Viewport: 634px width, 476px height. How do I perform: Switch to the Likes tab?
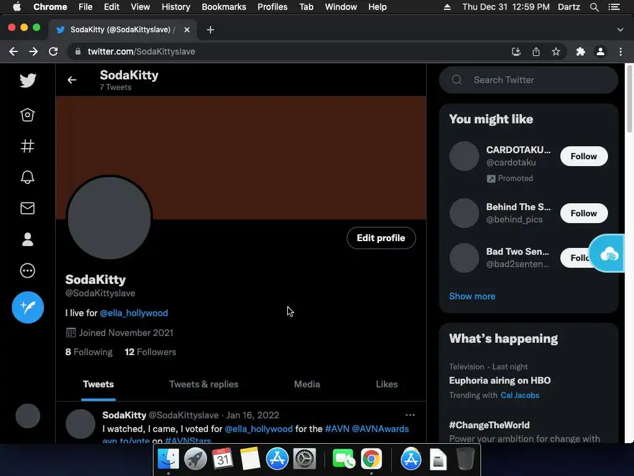pyautogui.click(x=386, y=384)
